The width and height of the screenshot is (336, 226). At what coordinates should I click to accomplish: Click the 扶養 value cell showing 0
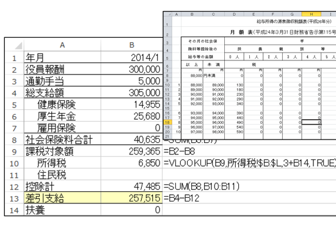click(131, 210)
